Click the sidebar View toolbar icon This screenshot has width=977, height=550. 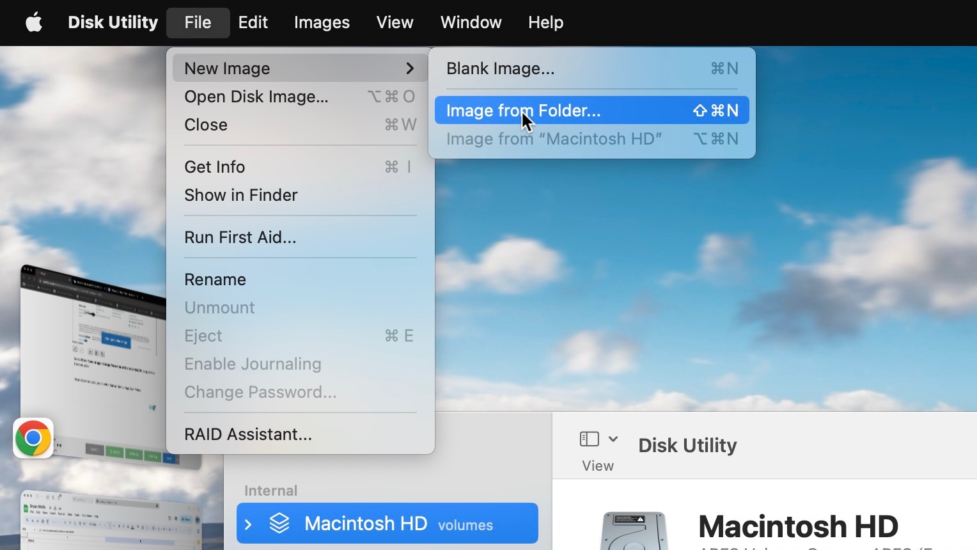click(589, 439)
